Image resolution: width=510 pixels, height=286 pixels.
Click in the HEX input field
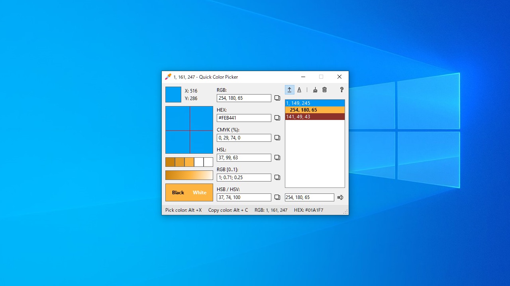click(x=244, y=118)
